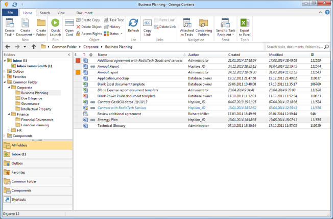This screenshot has width=333, height=219.
Task: Open the File menu
Action: pyautogui.click(x=10, y=12)
